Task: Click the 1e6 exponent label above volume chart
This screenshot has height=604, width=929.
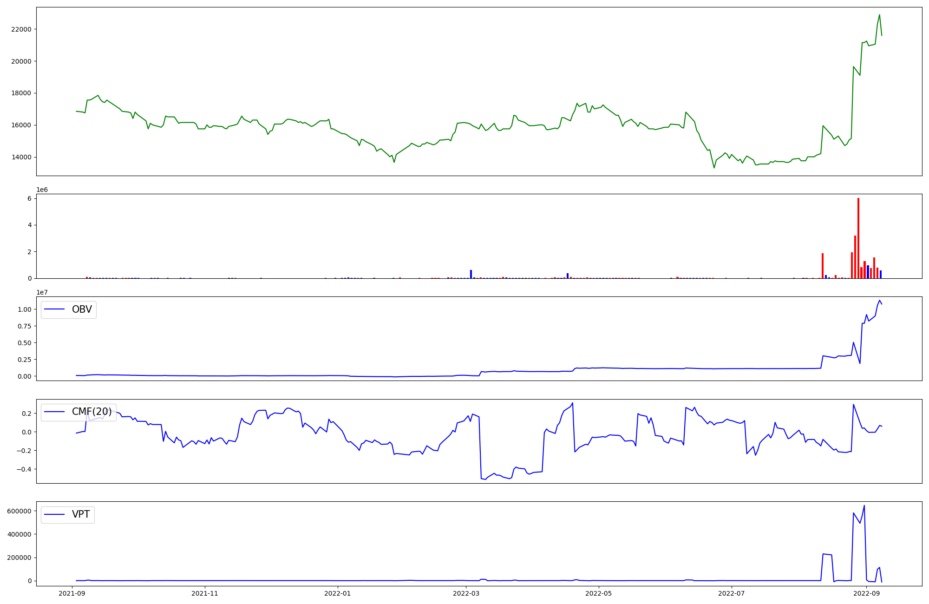Action: tap(42, 190)
